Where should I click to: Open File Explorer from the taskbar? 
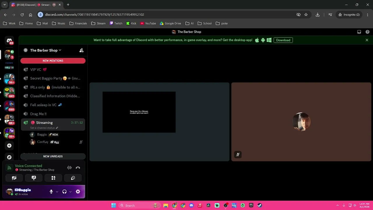coord(166,206)
